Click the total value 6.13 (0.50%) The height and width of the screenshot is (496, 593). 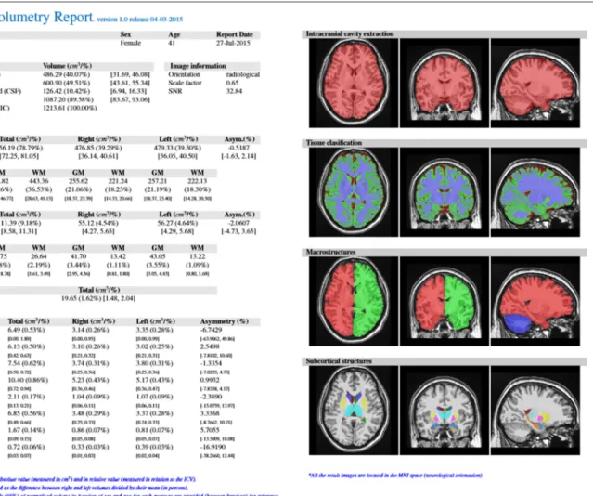(26, 346)
